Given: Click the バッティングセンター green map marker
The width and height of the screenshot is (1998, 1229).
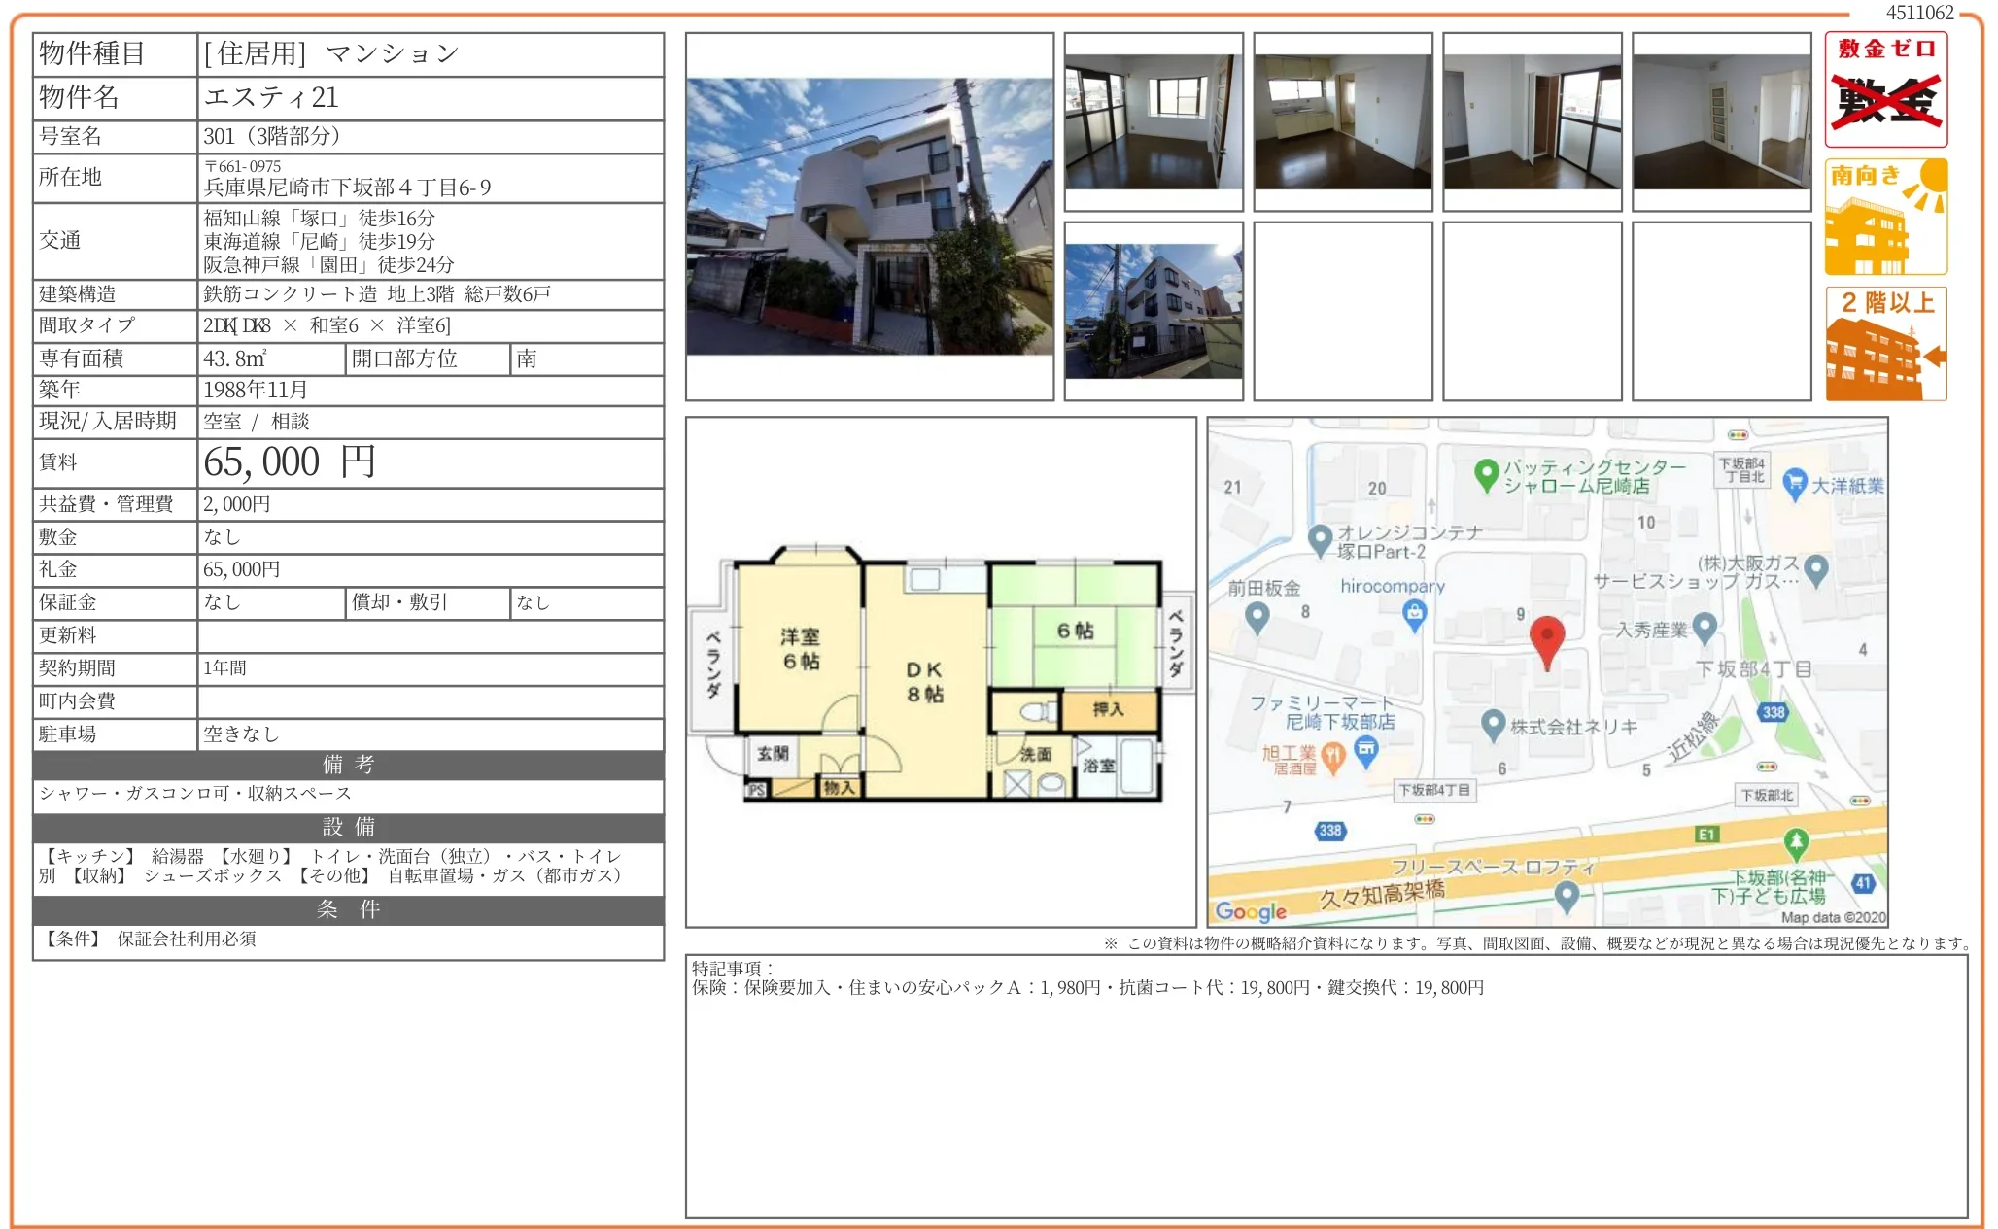Looking at the screenshot, I should click(x=1486, y=474).
